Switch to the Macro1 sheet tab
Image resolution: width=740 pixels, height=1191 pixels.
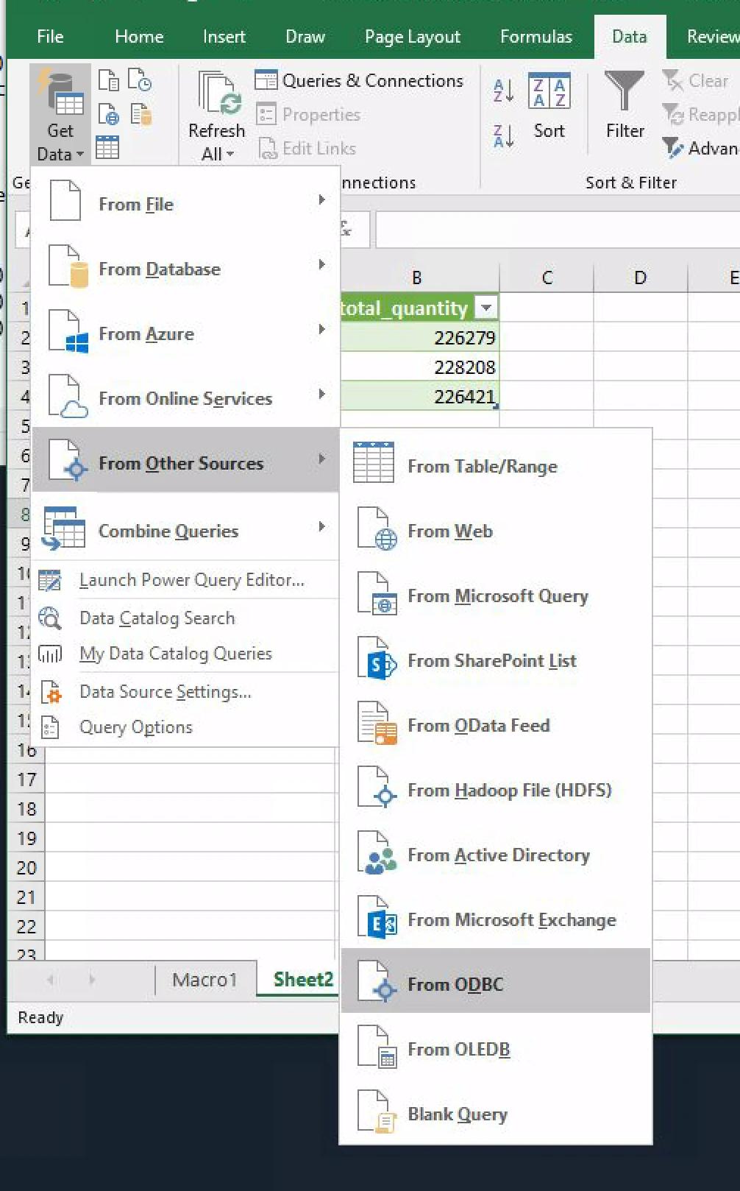[205, 980]
